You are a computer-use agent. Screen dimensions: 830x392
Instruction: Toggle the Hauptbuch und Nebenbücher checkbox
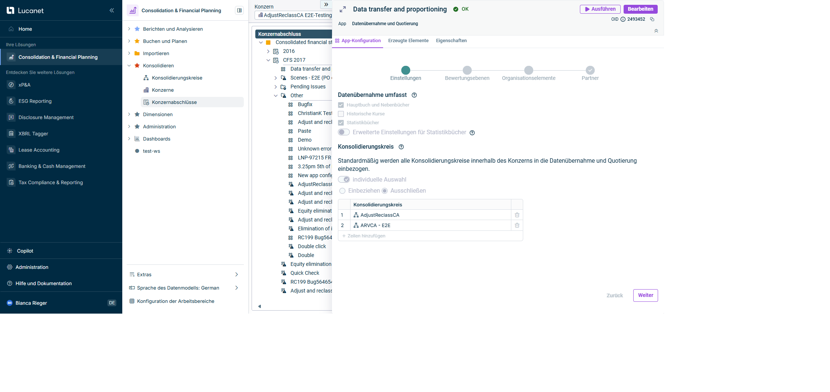click(x=341, y=105)
